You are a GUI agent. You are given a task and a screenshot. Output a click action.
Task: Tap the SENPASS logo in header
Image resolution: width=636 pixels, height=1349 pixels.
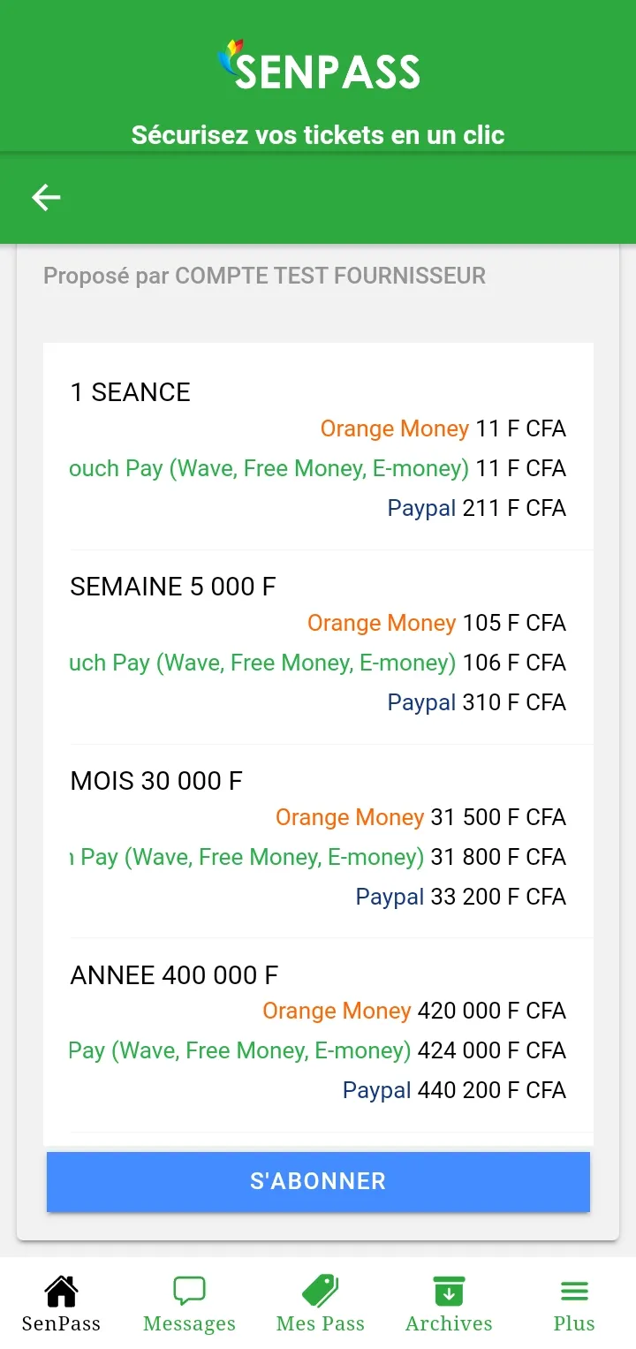point(318,65)
